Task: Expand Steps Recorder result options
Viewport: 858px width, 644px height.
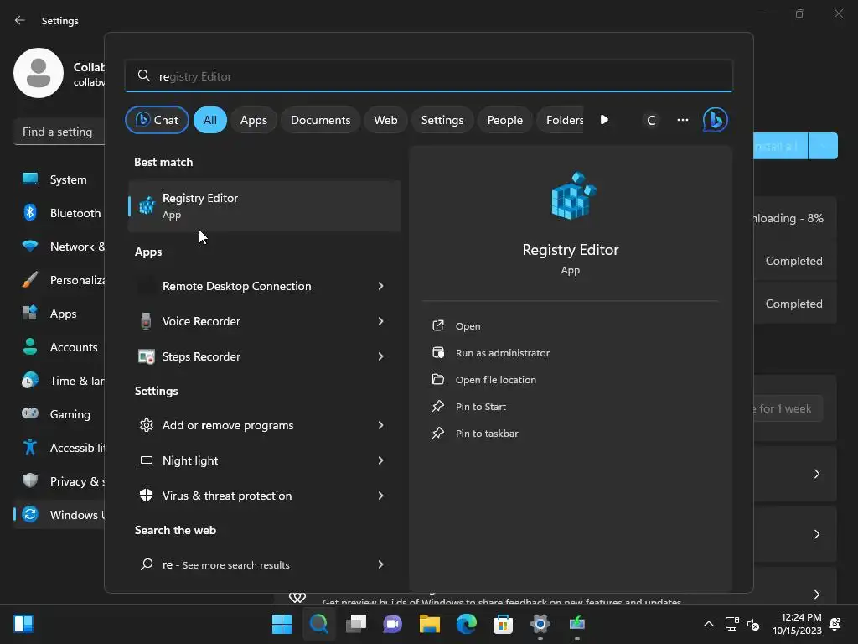Action: (x=380, y=356)
